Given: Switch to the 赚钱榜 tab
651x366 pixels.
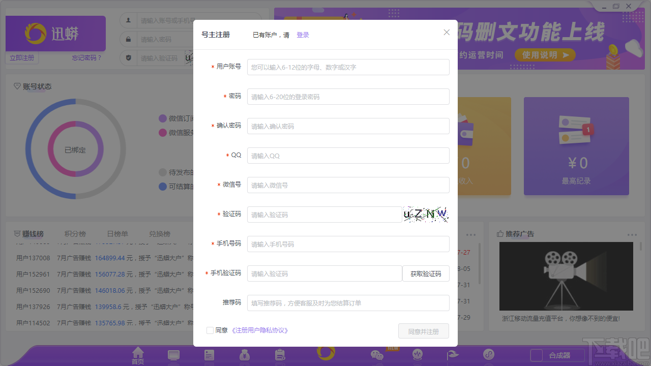Looking at the screenshot, I should tap(33, 234).
